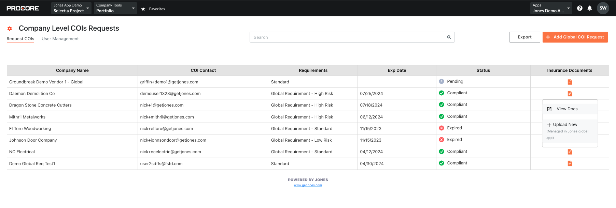Click Compliant checkmark icon for NC Electrical

(x=442, y=151)
